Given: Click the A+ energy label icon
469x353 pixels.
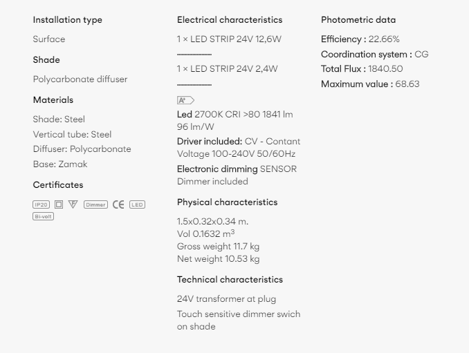Looking at the screenshot, I should [x=186, y=100].
